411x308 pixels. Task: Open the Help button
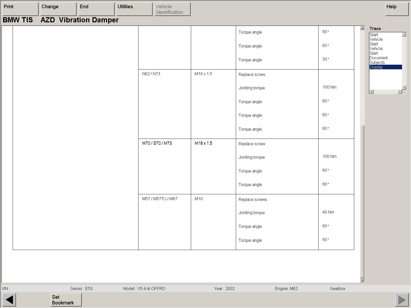click(397, 9)
